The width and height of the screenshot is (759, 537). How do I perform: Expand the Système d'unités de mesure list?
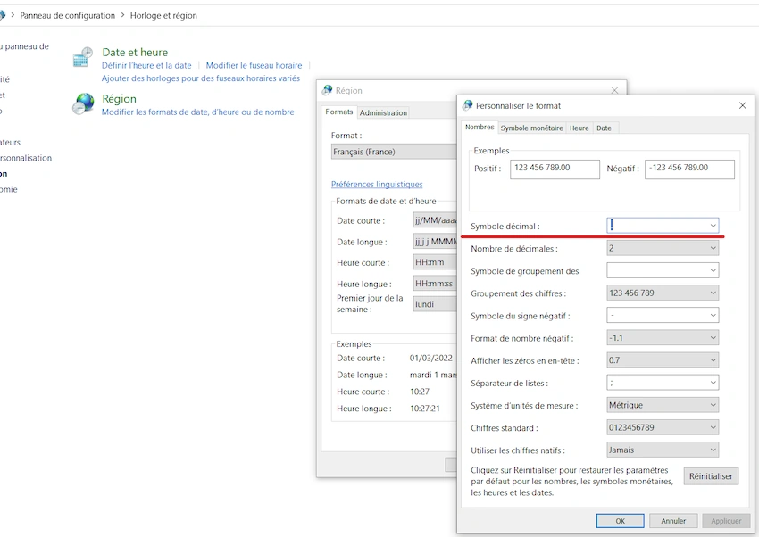click(x=663, y=405)
